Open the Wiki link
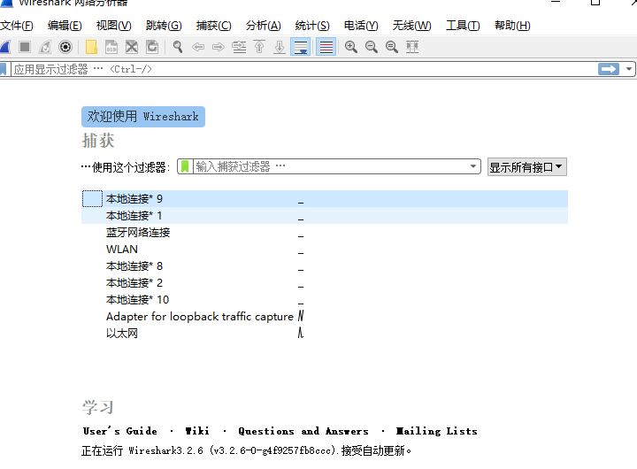The width and height of the screenshot is (637, 469). (x=197, y=431)
